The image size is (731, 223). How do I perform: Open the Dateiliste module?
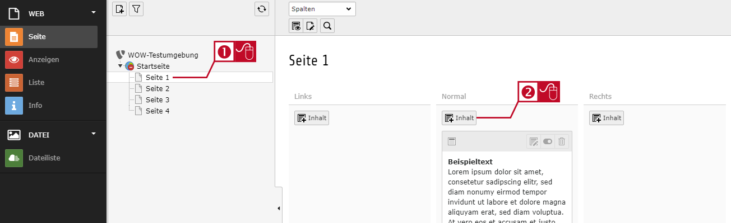point(49,158)
